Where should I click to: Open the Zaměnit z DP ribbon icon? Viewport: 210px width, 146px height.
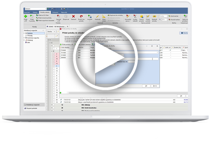(x=58, y=16)
